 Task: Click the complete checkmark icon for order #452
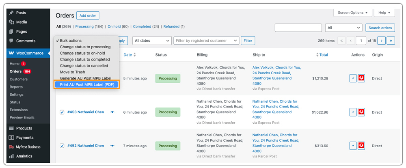[x=353, y=146]
